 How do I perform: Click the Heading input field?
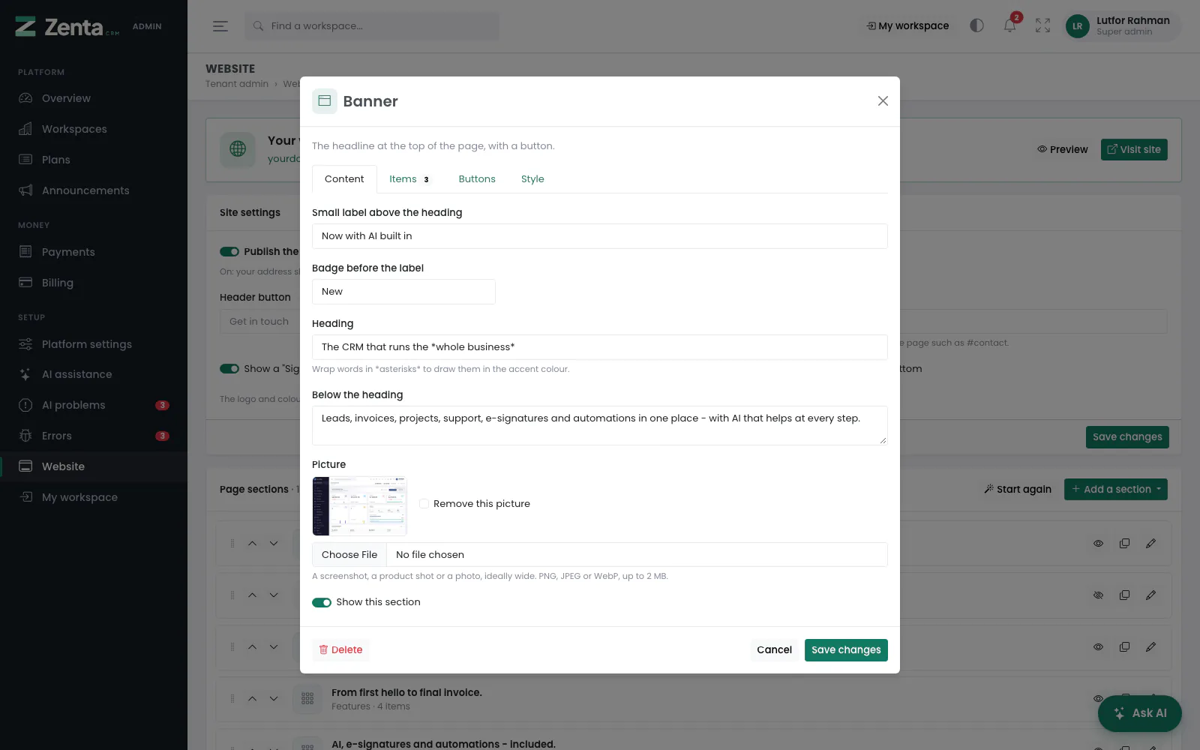[x=600, y=347]
